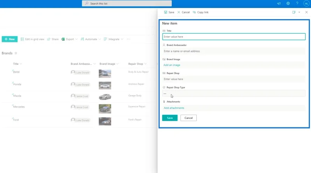Click the green New button
This screenshot has width=311, height=173.
tap(9, 39)
